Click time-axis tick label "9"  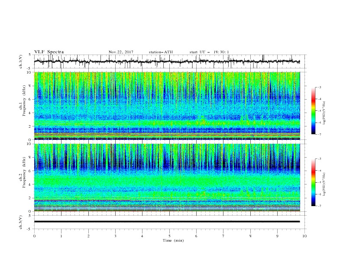click(x=277, y=236)
